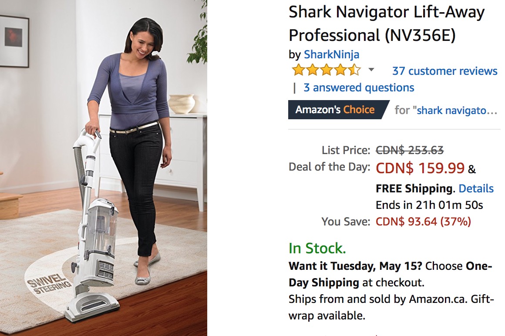Open the FREE Shipping Details link

tap(476, 188)
